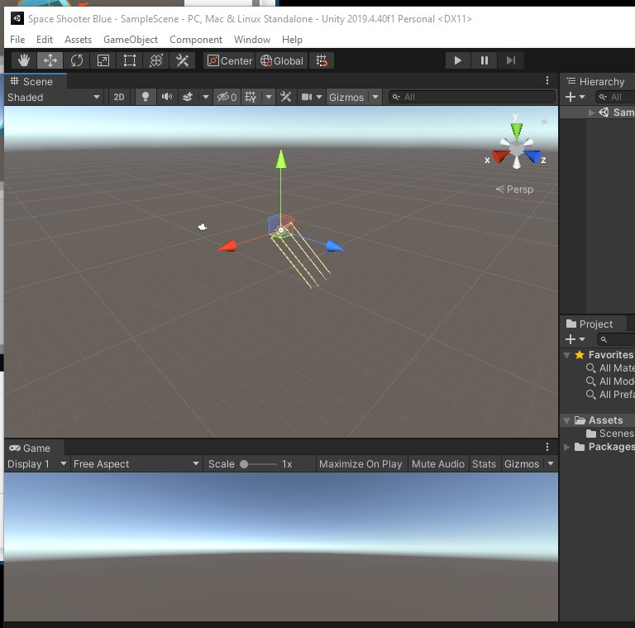Open the scene effects dropdown arrow
The width and height of the screenshot is (635, 628).
tap(206, 98)
